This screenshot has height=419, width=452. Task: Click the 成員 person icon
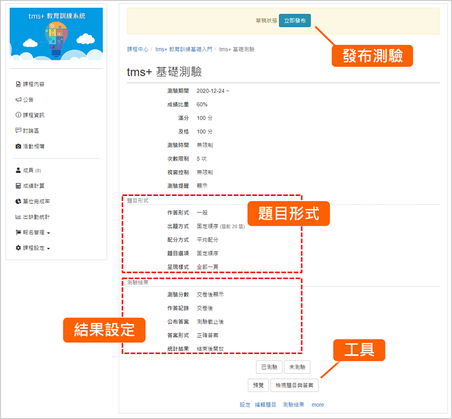tap(18, 171)
